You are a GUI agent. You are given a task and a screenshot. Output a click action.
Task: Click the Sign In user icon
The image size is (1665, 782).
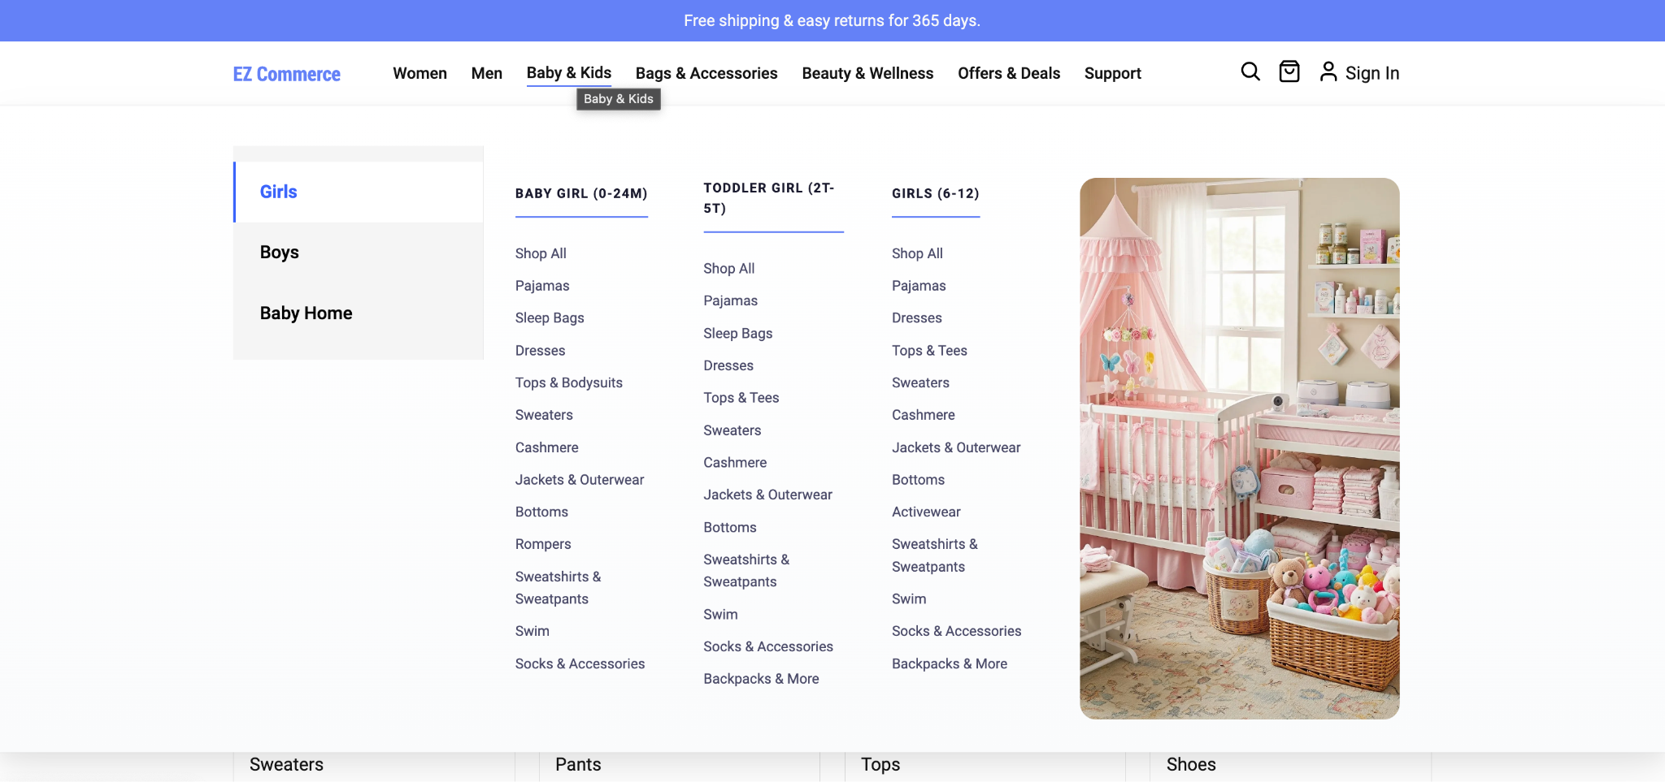[x=1328, y=71]
